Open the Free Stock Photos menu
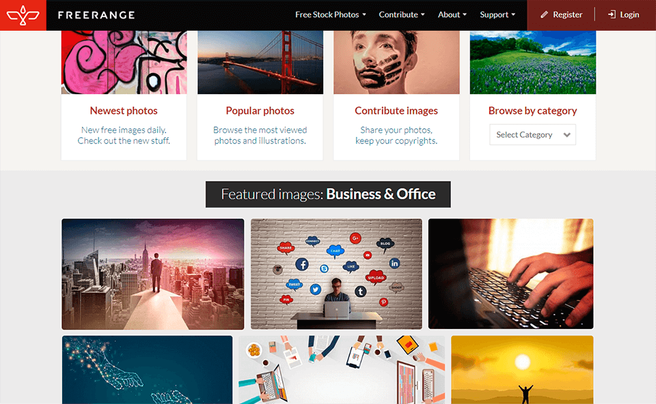 pos(331,14)
